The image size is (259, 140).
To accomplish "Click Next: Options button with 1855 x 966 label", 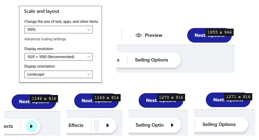I will [x=210, y=35].
